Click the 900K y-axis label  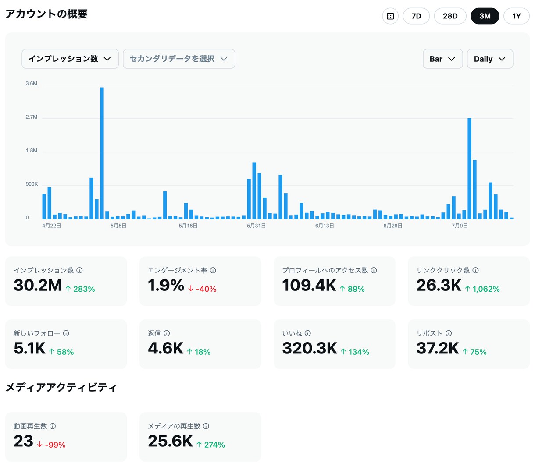click(x=32, y=184)
